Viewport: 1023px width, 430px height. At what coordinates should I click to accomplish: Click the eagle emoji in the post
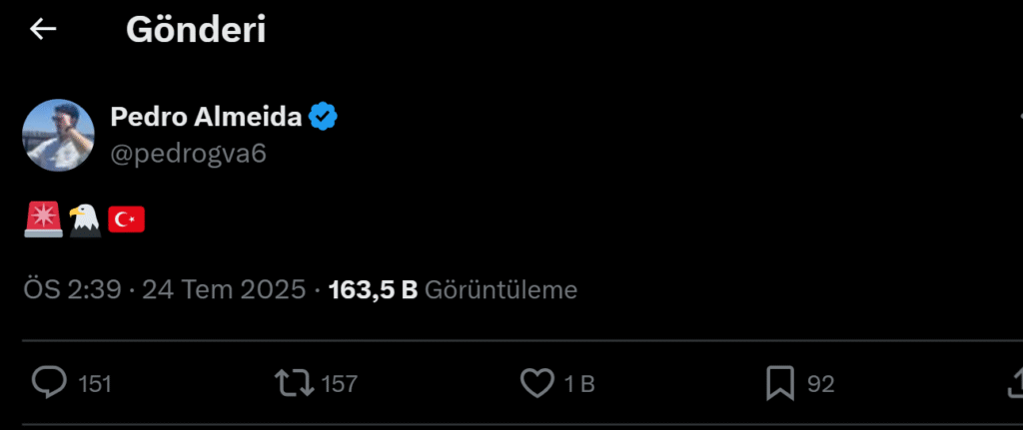coord(85,219)
